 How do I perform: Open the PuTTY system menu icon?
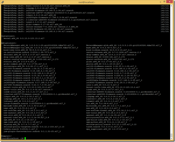pos(2,2)
